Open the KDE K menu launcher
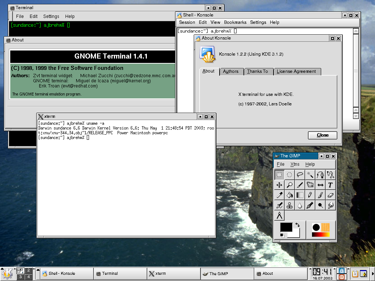The height and width of the screenshot is (281, 375). (x=7, y=274)
